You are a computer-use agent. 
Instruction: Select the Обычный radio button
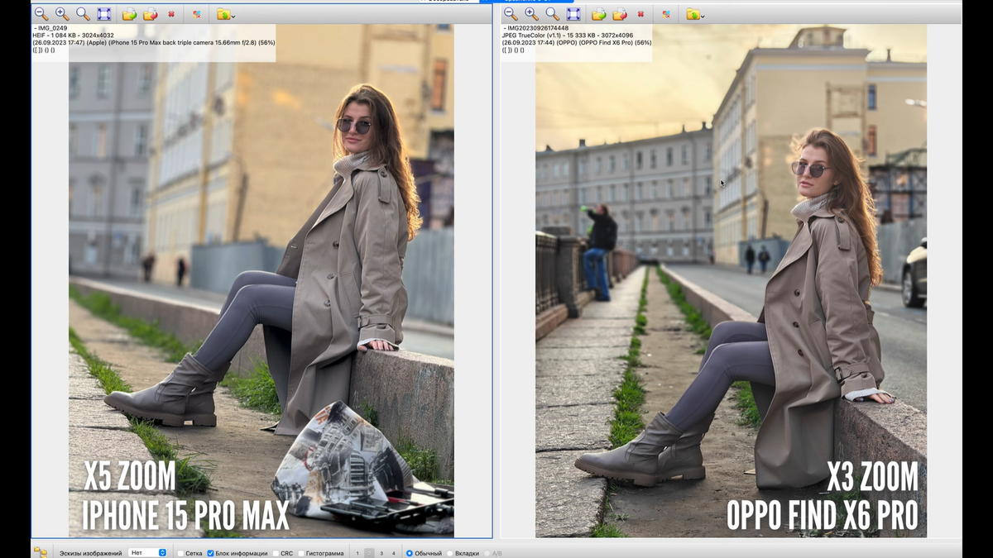tap(410, 552)
